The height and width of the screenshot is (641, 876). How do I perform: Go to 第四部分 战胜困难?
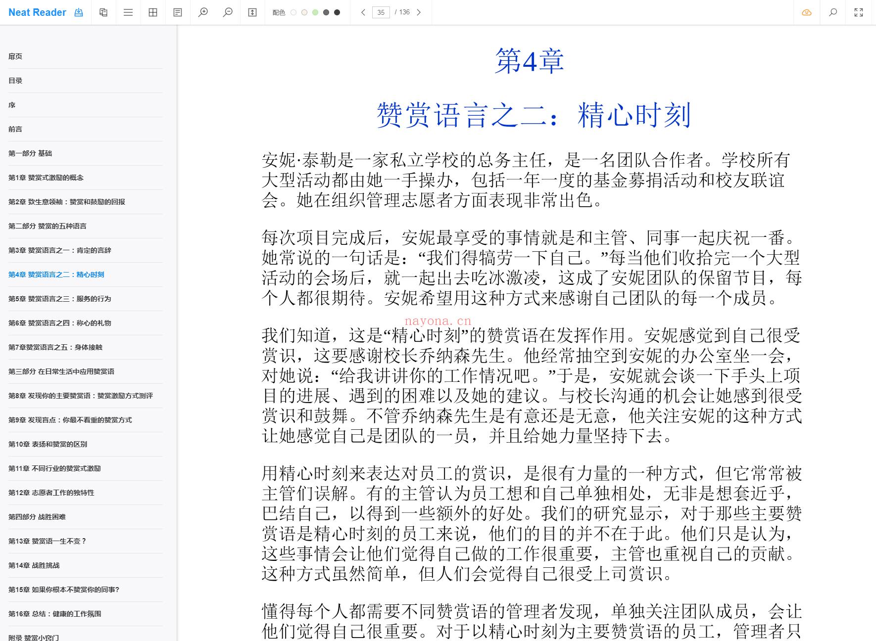37,517
